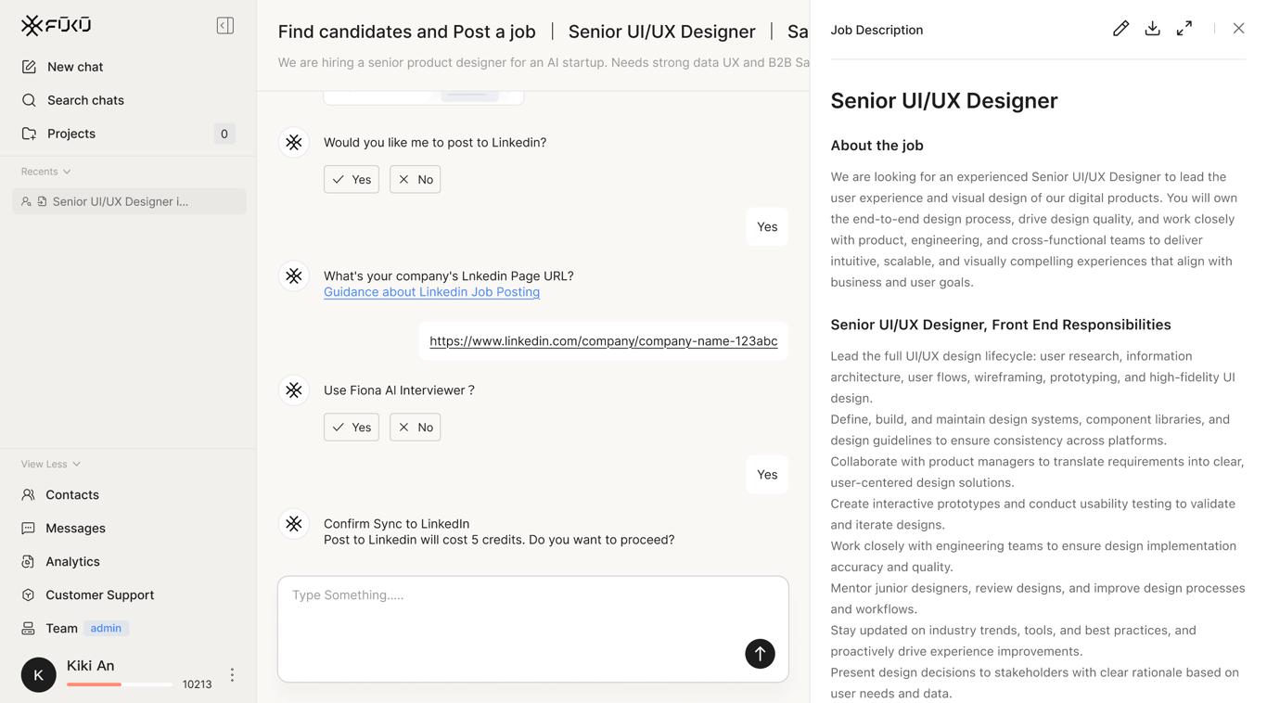1267x703 pixels.
Task: Click the Customer Support shield icon
Action: [x=28, y=595]
